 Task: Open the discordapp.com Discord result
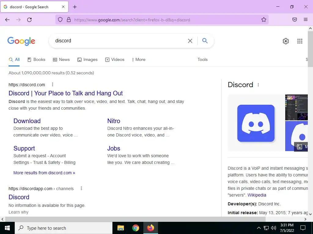(x=19, y=197)
